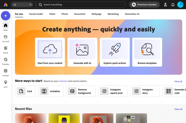Switch to the Photo tab

pos(65,14)
